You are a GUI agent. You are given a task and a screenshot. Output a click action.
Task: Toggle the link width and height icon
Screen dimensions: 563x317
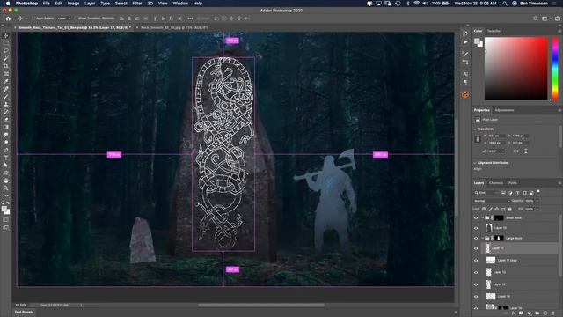477,139
